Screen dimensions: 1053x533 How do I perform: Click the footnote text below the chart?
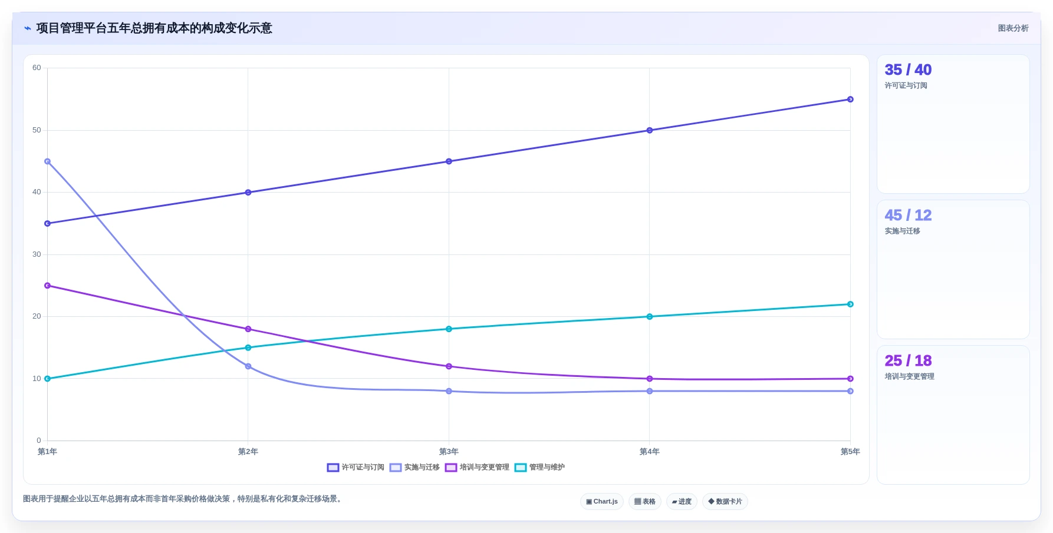[x=183, y=499]
